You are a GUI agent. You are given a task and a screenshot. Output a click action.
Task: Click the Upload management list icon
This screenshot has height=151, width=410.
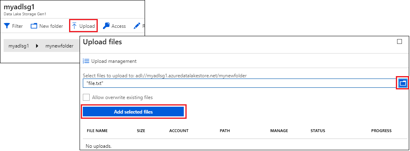pyautogui.click(x=86, y=61)
